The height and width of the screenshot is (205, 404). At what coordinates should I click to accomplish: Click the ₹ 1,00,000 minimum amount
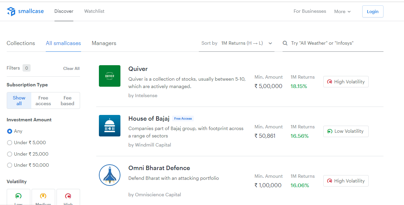(x=268, y=186)
